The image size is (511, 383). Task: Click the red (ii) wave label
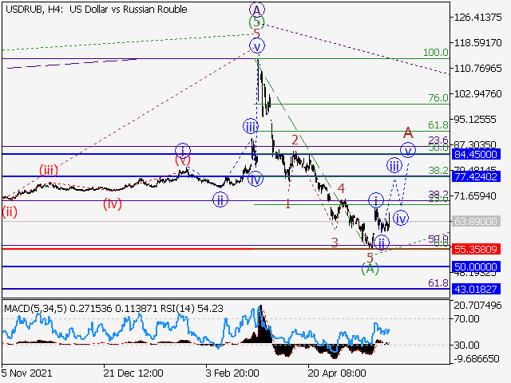coord(10,212)
